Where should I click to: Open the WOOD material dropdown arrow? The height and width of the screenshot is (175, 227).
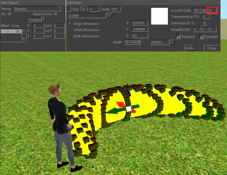click(172, 42)
